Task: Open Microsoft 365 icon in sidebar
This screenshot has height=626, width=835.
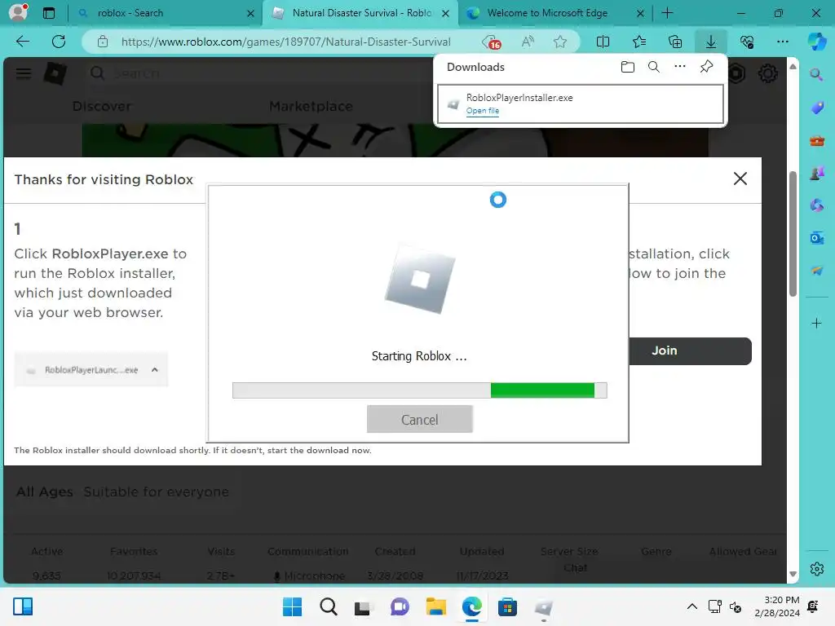Action: 817,205
